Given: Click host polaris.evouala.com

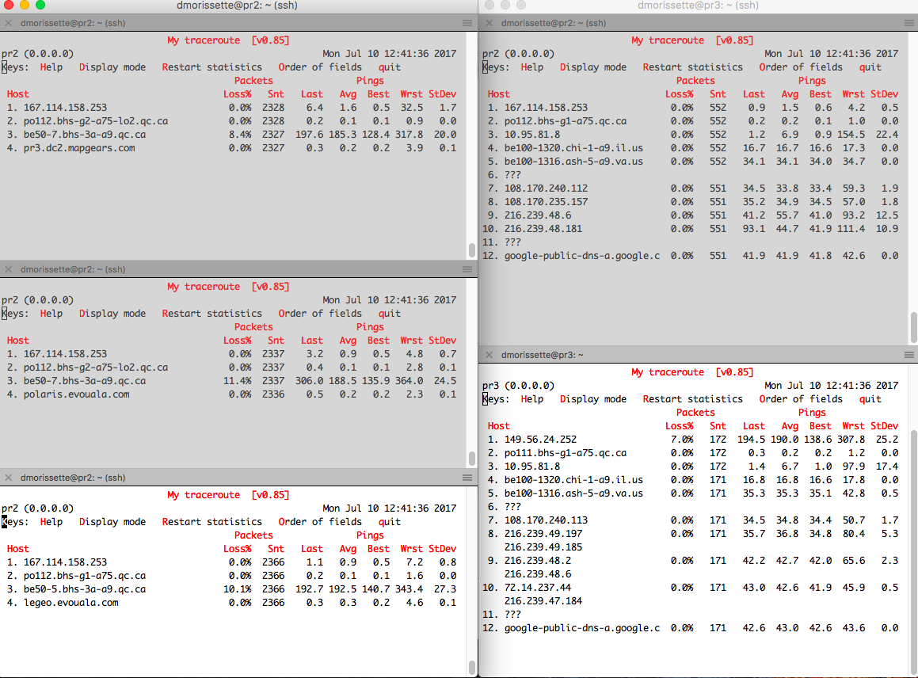Looking at the screenshot, I should click(77, 394).
